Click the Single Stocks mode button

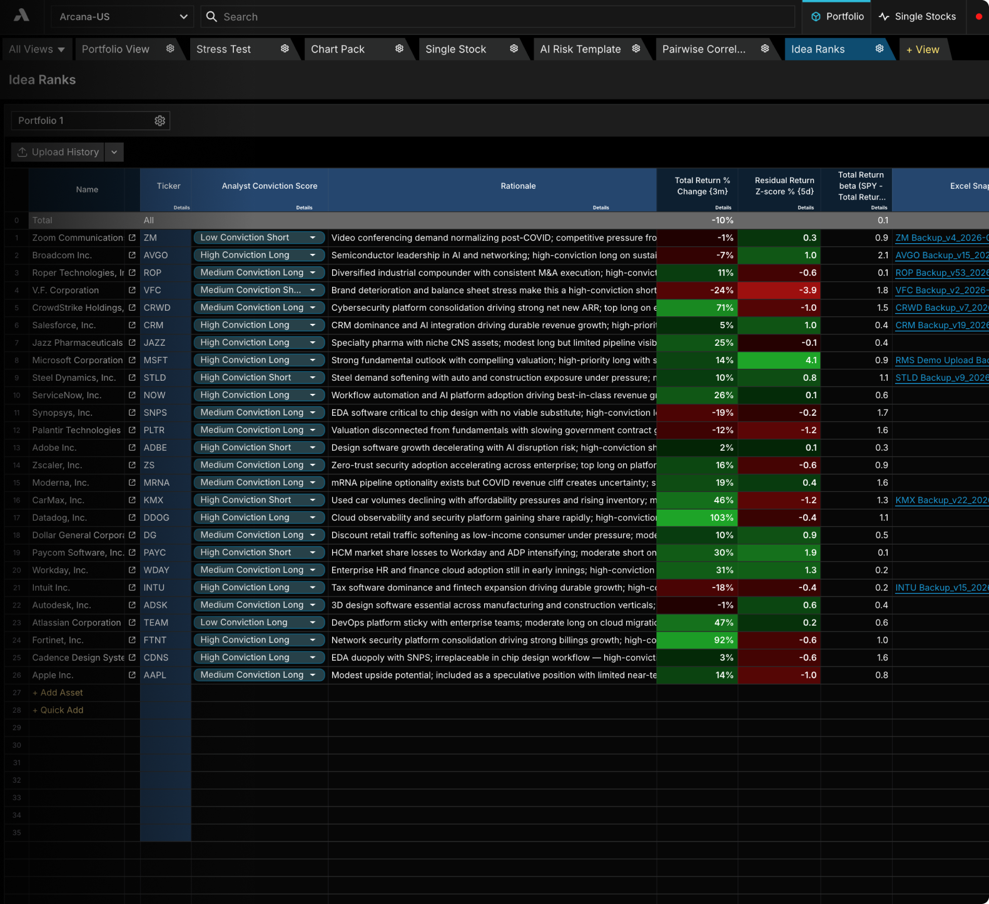coord(918,17)
